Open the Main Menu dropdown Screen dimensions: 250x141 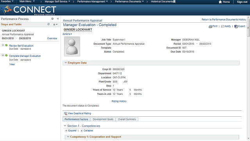(x=27, y=2)
